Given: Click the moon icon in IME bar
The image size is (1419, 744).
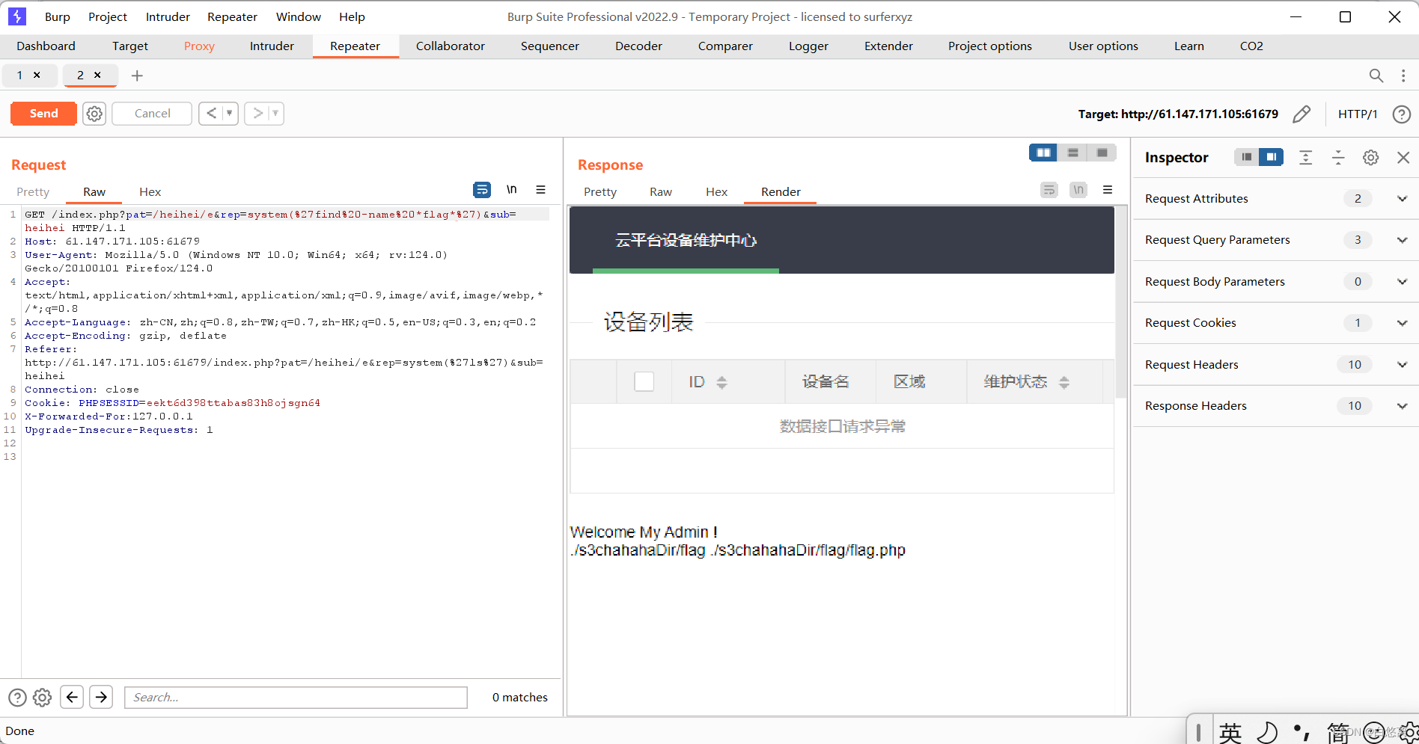Looking at the screenshot, I should click(1266, 733).
